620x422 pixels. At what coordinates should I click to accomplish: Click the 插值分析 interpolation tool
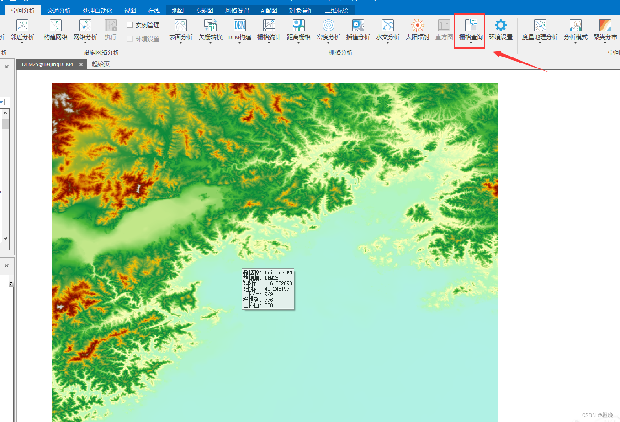[x=358, y=30]
